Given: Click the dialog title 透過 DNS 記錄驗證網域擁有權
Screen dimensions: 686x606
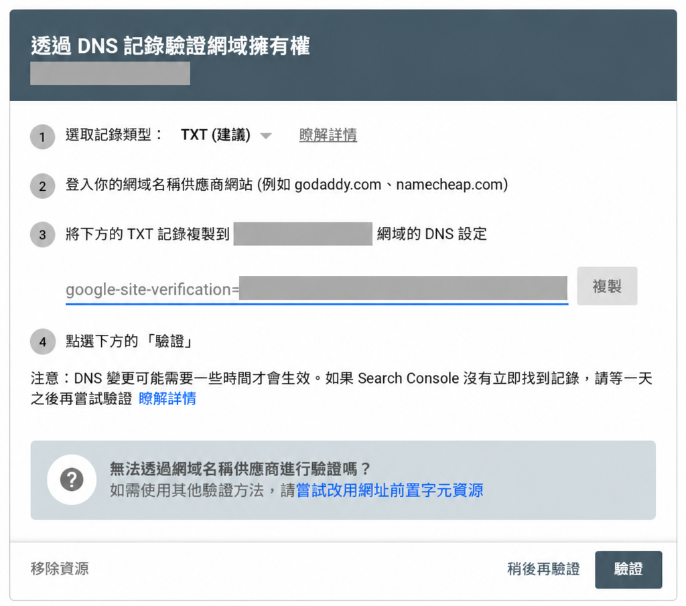Looking at the screenshot, I should point(170,46).
